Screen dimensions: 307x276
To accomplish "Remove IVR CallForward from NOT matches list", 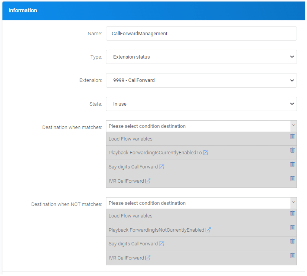I will click(292, 255).
